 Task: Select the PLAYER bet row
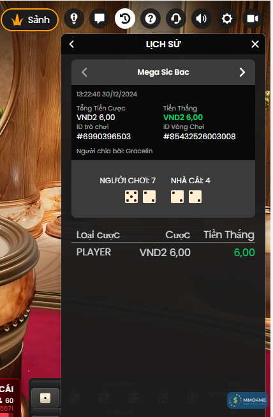click(163, 252)
